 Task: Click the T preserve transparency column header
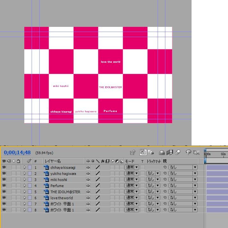coord(142,161)
